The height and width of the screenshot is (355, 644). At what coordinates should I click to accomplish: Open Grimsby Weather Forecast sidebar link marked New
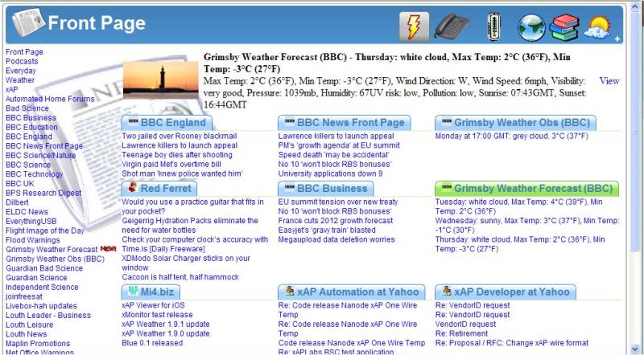click(52, 250)
